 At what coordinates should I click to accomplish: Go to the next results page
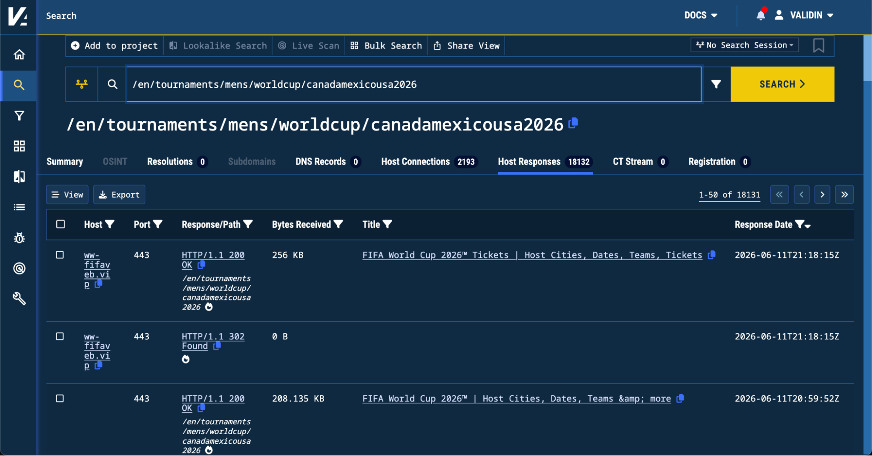[x=822, y=195]
